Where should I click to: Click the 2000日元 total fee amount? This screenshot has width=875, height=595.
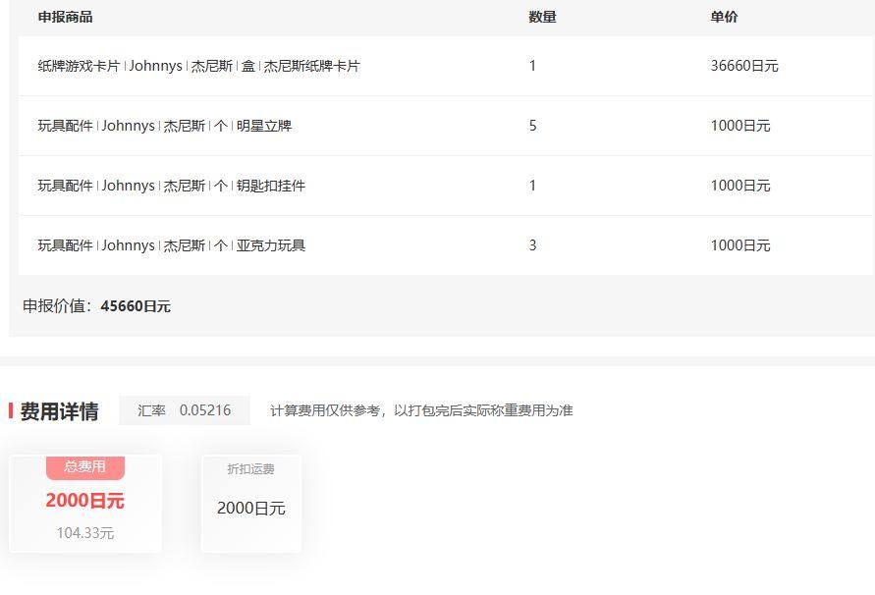point(84,501)
